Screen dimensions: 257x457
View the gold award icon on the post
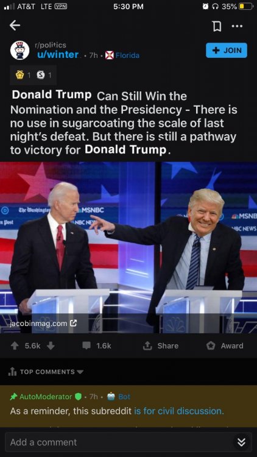coord(20,75)
